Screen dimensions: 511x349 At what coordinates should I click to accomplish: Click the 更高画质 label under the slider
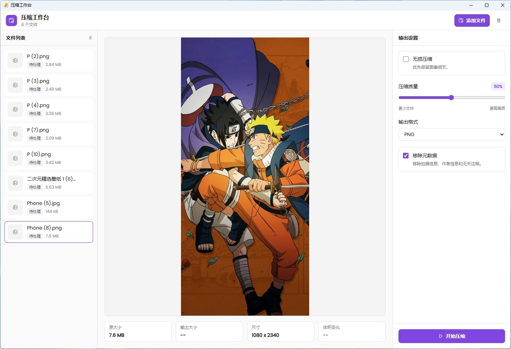tap(497, 108)
